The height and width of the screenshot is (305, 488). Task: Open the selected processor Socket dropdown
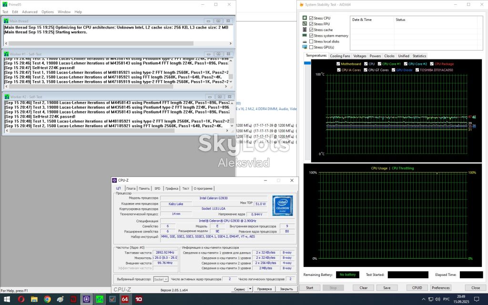[x=161, y=279]
